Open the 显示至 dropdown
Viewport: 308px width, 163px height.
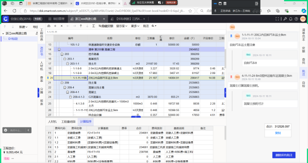click(x=121, y=26)
